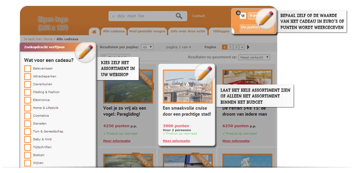356x173 pixels.
Task: Click title Voel je zo vrij als een vogel
Action: [125, 111]
